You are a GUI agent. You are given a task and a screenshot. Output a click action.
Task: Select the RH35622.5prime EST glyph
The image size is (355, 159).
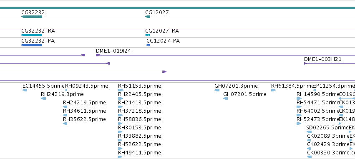tap(65, 124)
